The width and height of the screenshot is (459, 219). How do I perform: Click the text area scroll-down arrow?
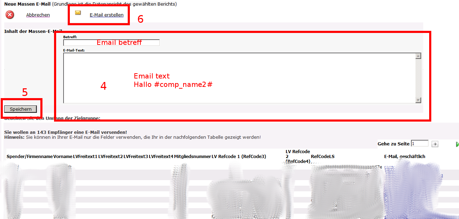point(418,100)
